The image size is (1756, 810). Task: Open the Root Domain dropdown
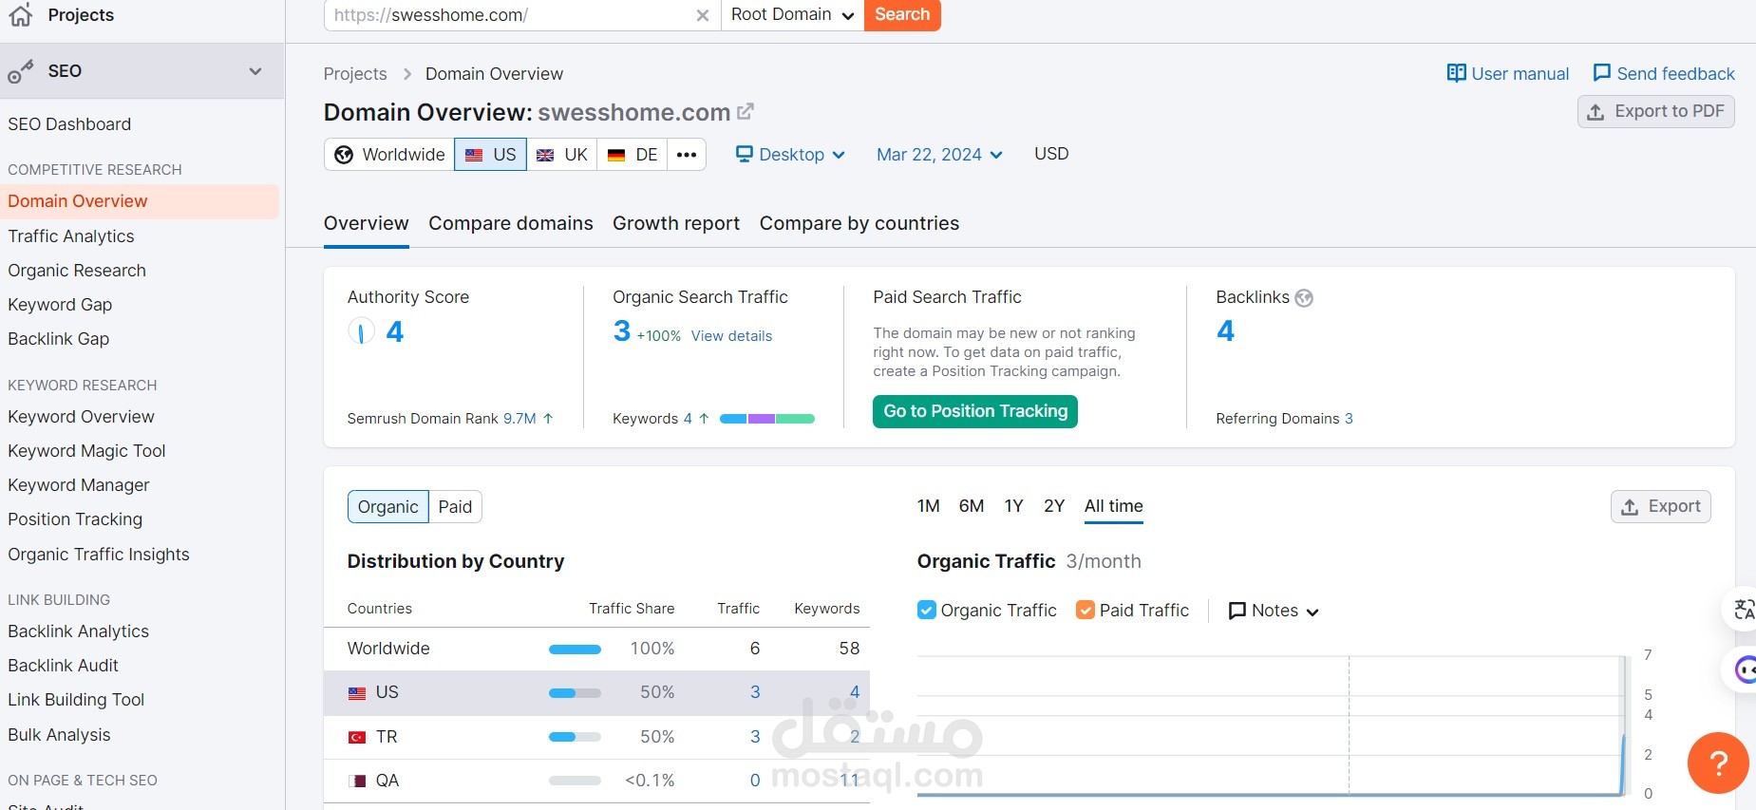pos(793,15)
